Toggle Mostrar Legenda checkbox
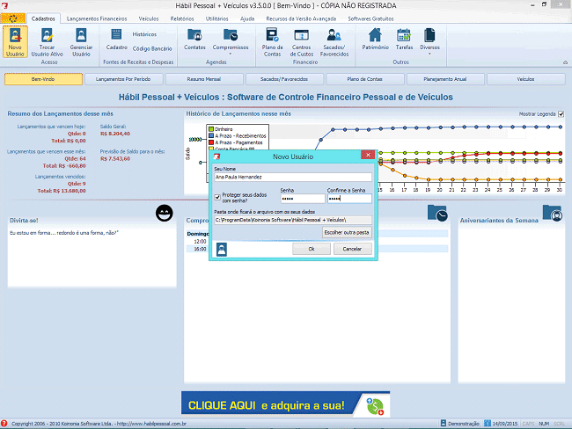 point(561,114)
